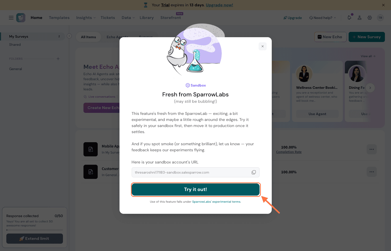The height and width of the screenshot is (251, 391).
Task: Add a new folder with plus icon
Action: [x=58, y=59]
